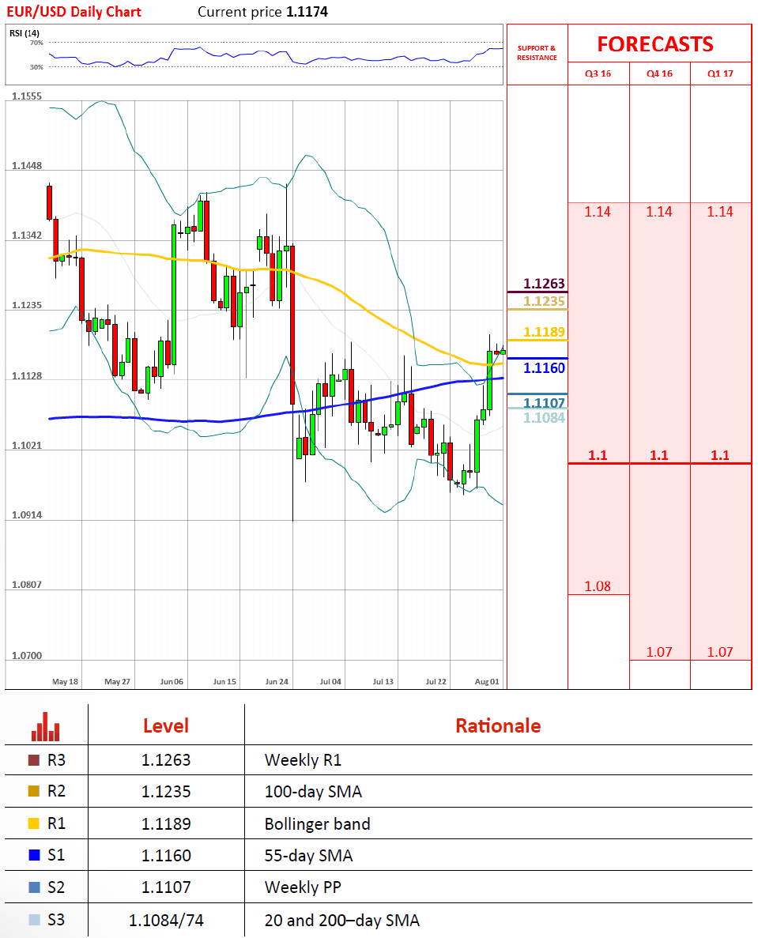Screen dimensions: 758x938
Task: Click the 1.1189 yellow level label
Action: point(544,332)
